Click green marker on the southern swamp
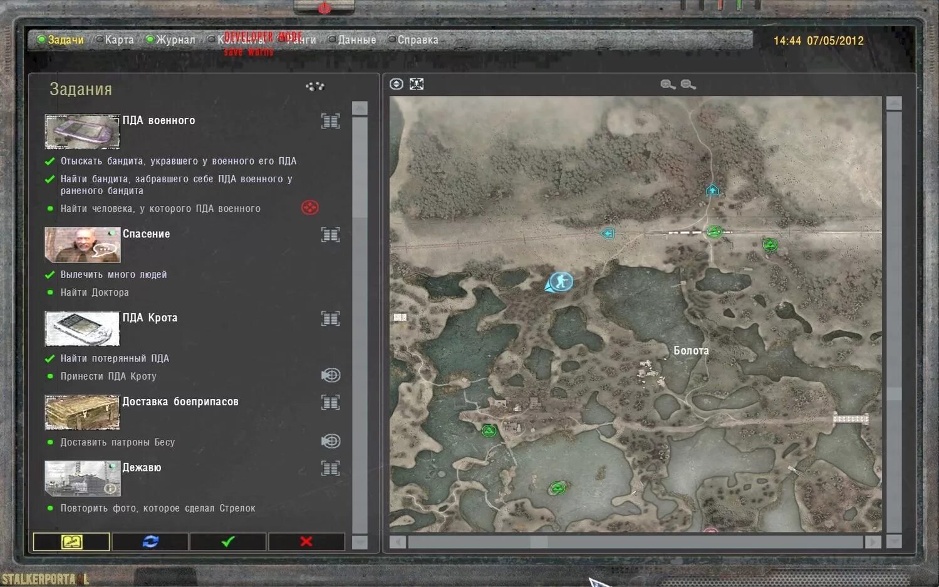Screen dimensions: 939x587 pos(557,487)
